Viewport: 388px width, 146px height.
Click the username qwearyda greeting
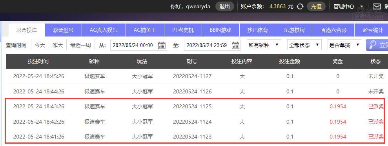point(190,6)
